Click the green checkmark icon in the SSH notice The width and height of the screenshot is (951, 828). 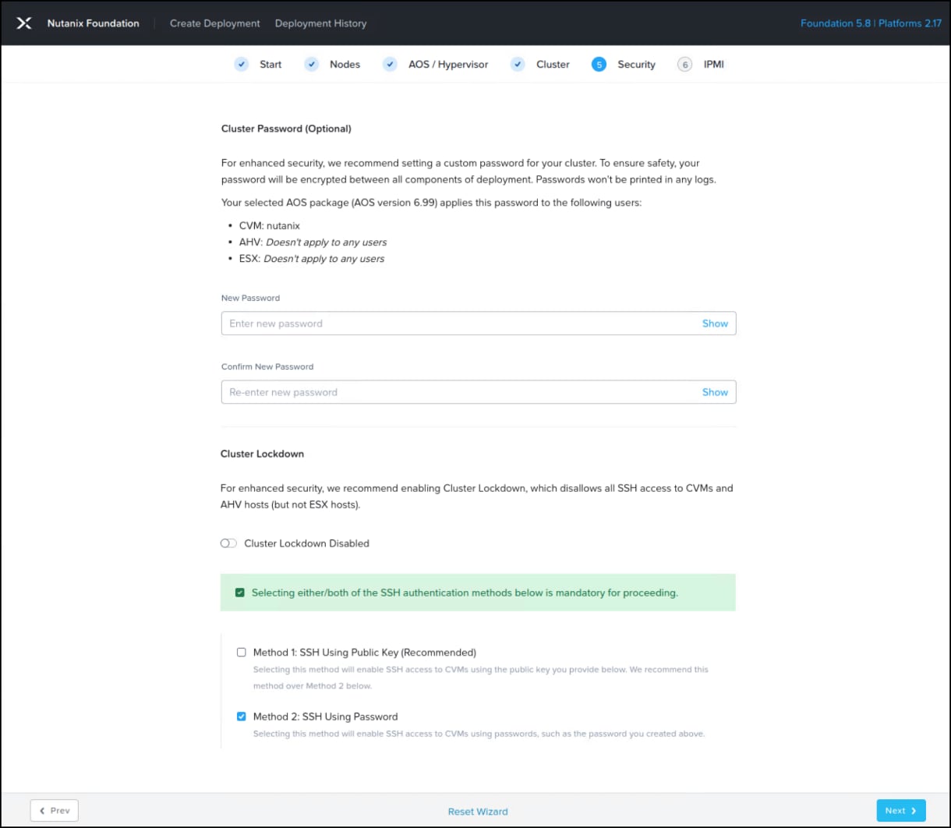[240, 593]
